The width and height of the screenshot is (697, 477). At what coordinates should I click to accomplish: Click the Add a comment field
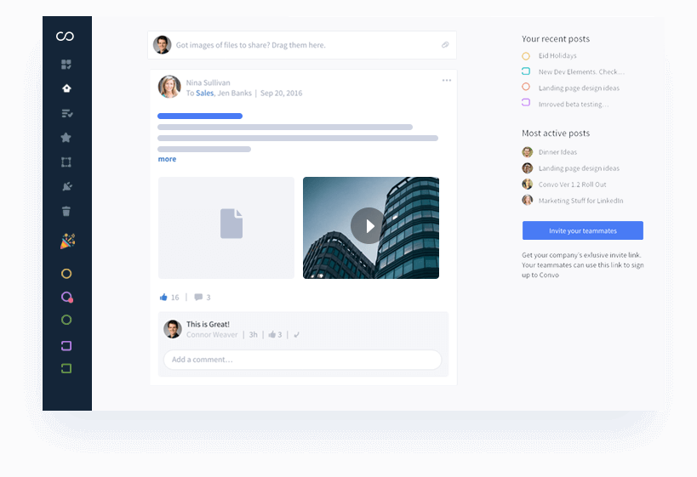[302, 360]
